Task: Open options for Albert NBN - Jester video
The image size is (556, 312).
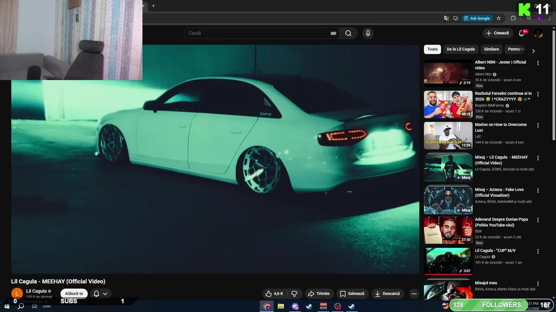Action: tap(538, 63)
